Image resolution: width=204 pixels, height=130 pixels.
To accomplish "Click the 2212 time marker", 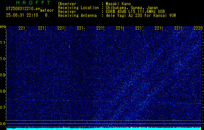I will click(42, 28).
